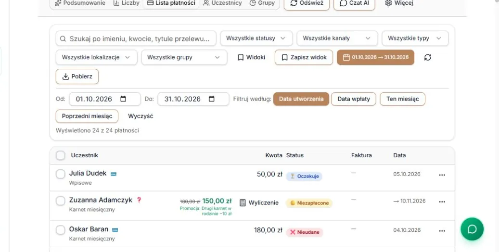Click the name Zuzanna Adamczyk
Screen dimensions: 499x252
[101, 200]
